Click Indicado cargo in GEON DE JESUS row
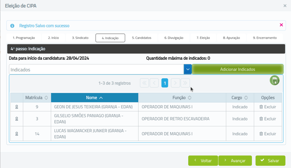The height and width of the screenshot is (168, 291). 240,107
